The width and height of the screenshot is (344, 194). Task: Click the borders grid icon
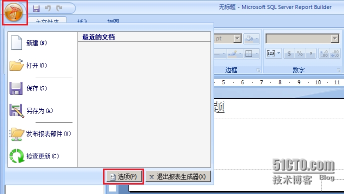[x=248, y=53]
